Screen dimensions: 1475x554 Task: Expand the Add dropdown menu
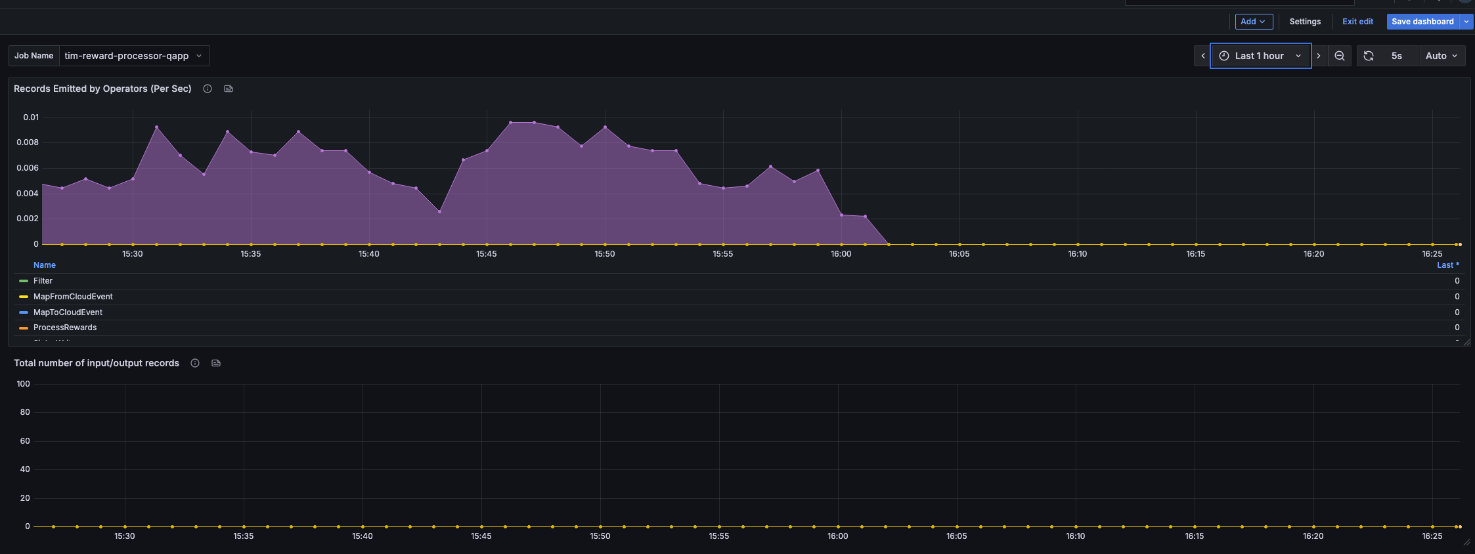pos(1254,22)
